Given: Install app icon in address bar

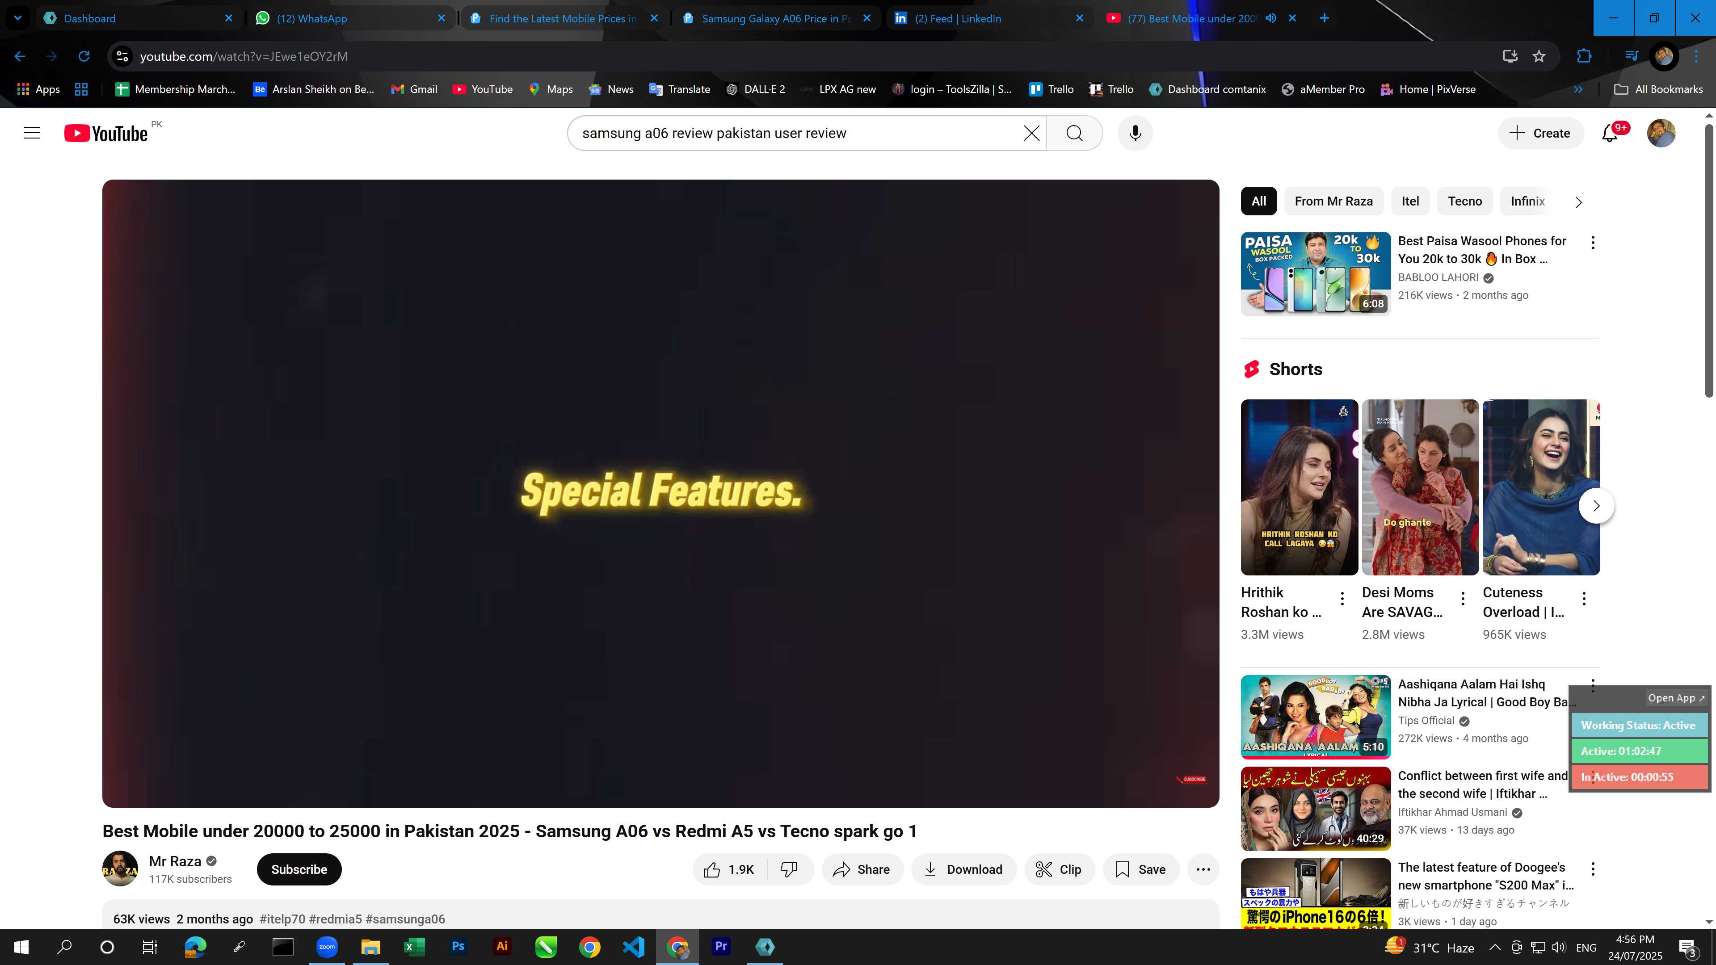Looking at the screenshot, I should click(1510, 57).
